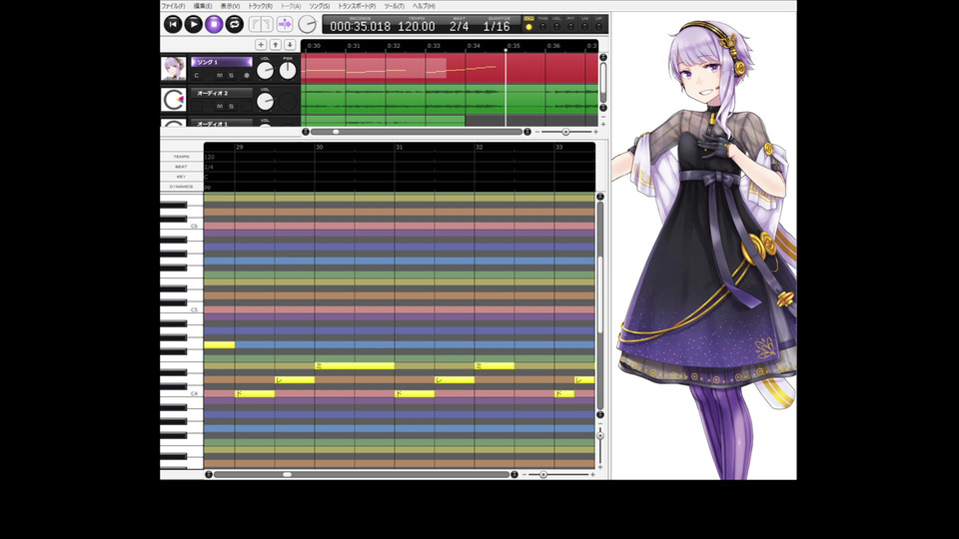Select the first ド note after measure 29
959x539 pixels.
pyautogui.click(x=255, y=393)
